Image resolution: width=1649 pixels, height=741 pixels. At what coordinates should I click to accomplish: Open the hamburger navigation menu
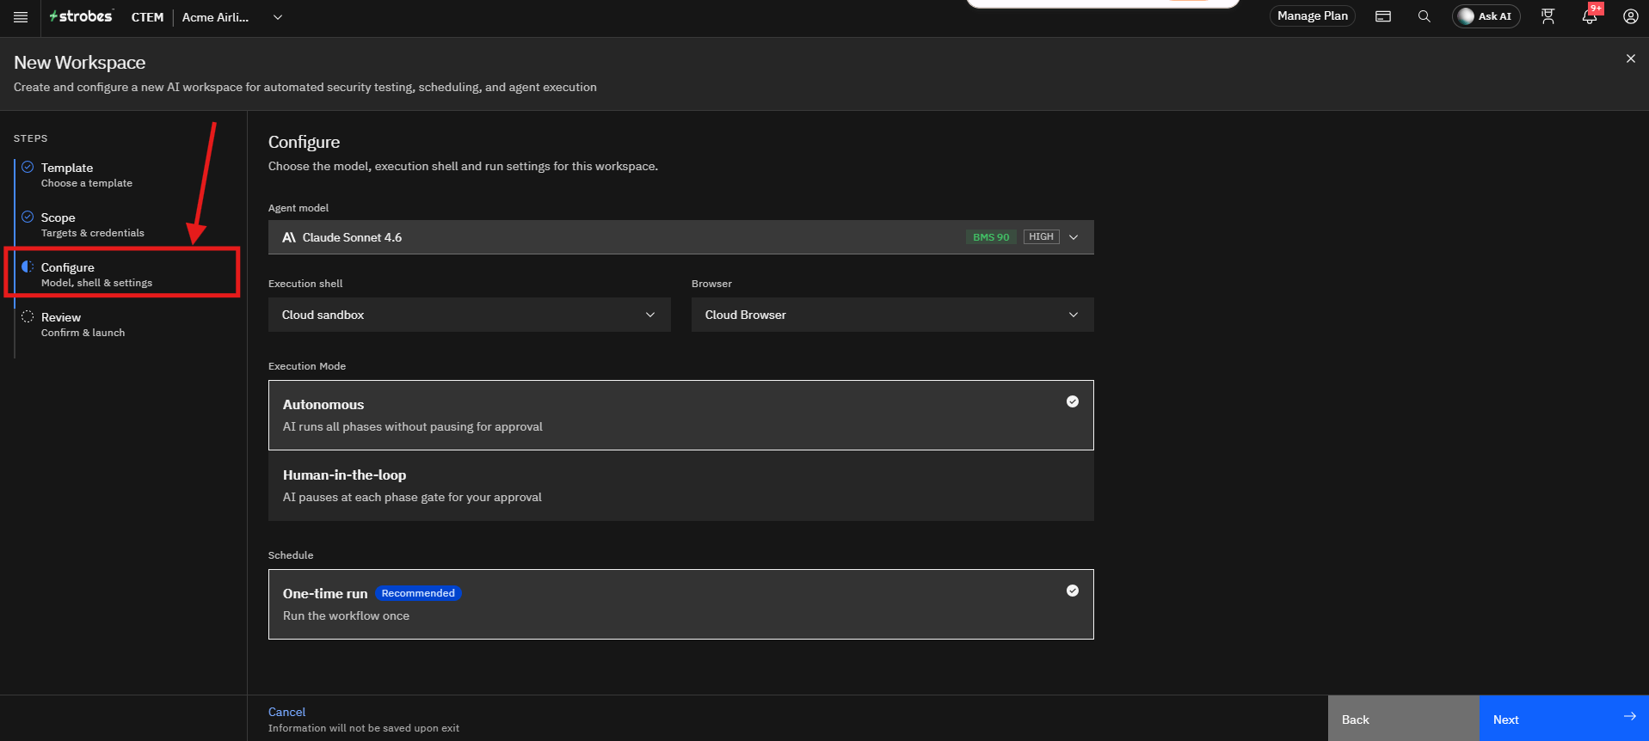click(x=21, y=17)
